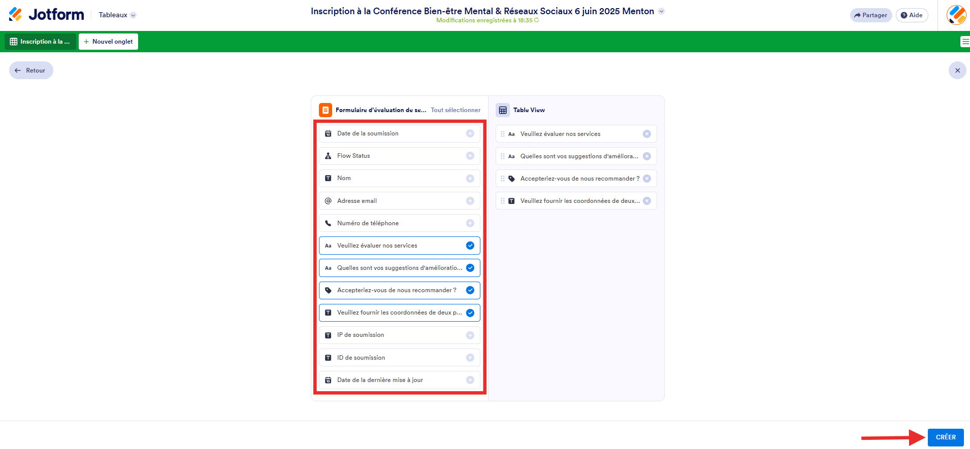Screen dimensions: 970x449
Task: Click the tag icon of Accepteriez-vous in left list
Action: click(328, 290)
